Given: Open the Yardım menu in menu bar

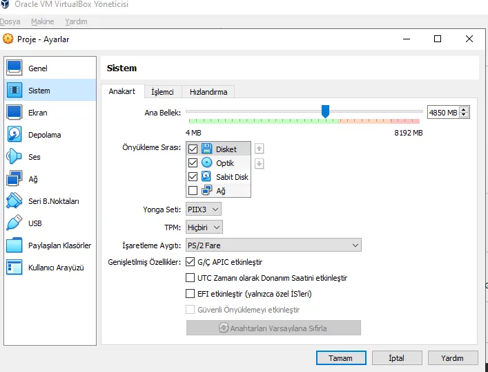Looking at the screenshot, I should 76,21.
